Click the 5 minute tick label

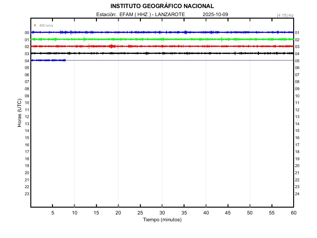pos(53,213)
